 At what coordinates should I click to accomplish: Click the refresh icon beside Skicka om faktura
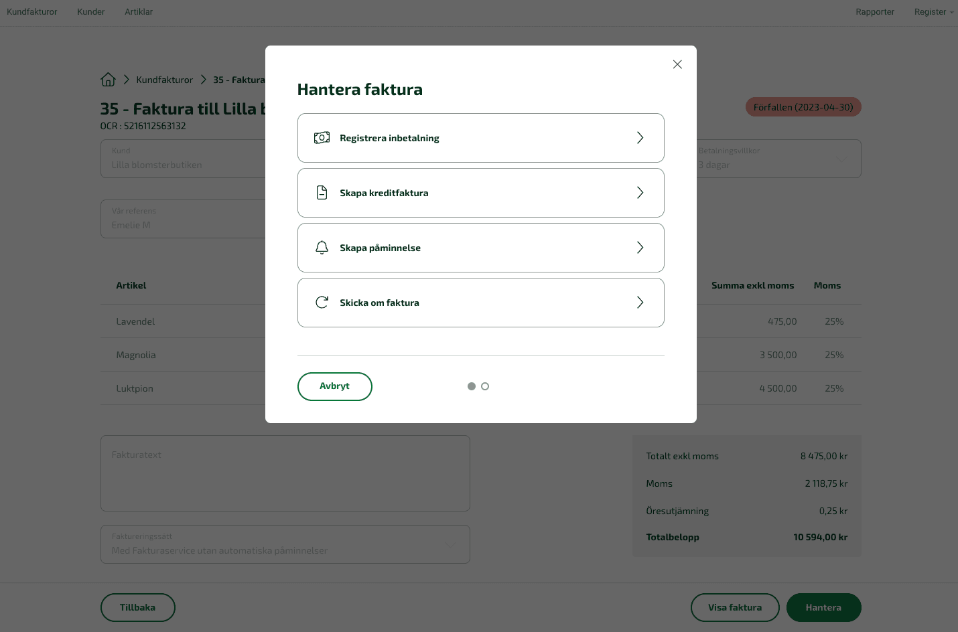click(x=322, y=303)
